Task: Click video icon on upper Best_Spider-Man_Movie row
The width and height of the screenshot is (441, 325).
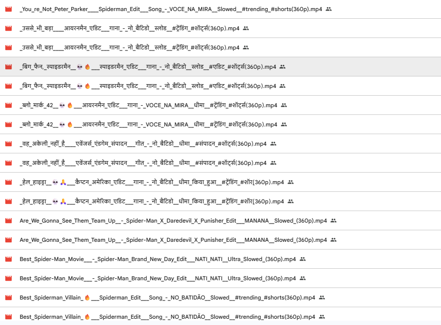Action: [x=9, y=259]
